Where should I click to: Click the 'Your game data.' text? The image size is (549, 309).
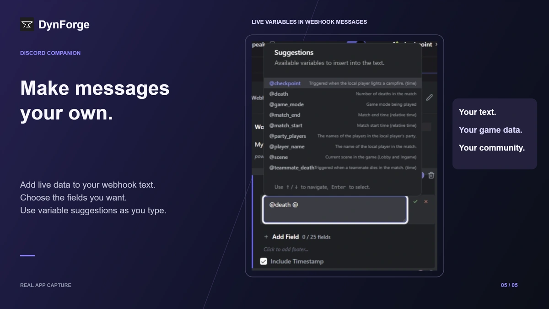coord(490,130)
